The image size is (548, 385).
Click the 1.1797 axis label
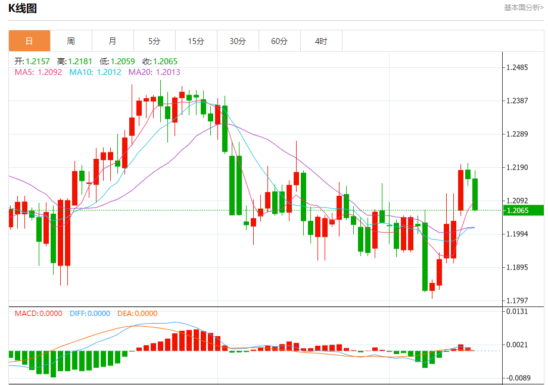tap(517, 301)
